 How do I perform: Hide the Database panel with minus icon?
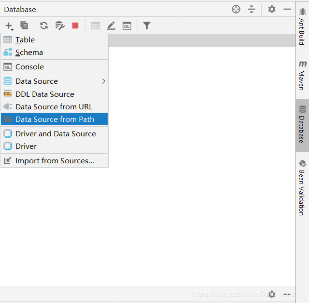(287, 9)
